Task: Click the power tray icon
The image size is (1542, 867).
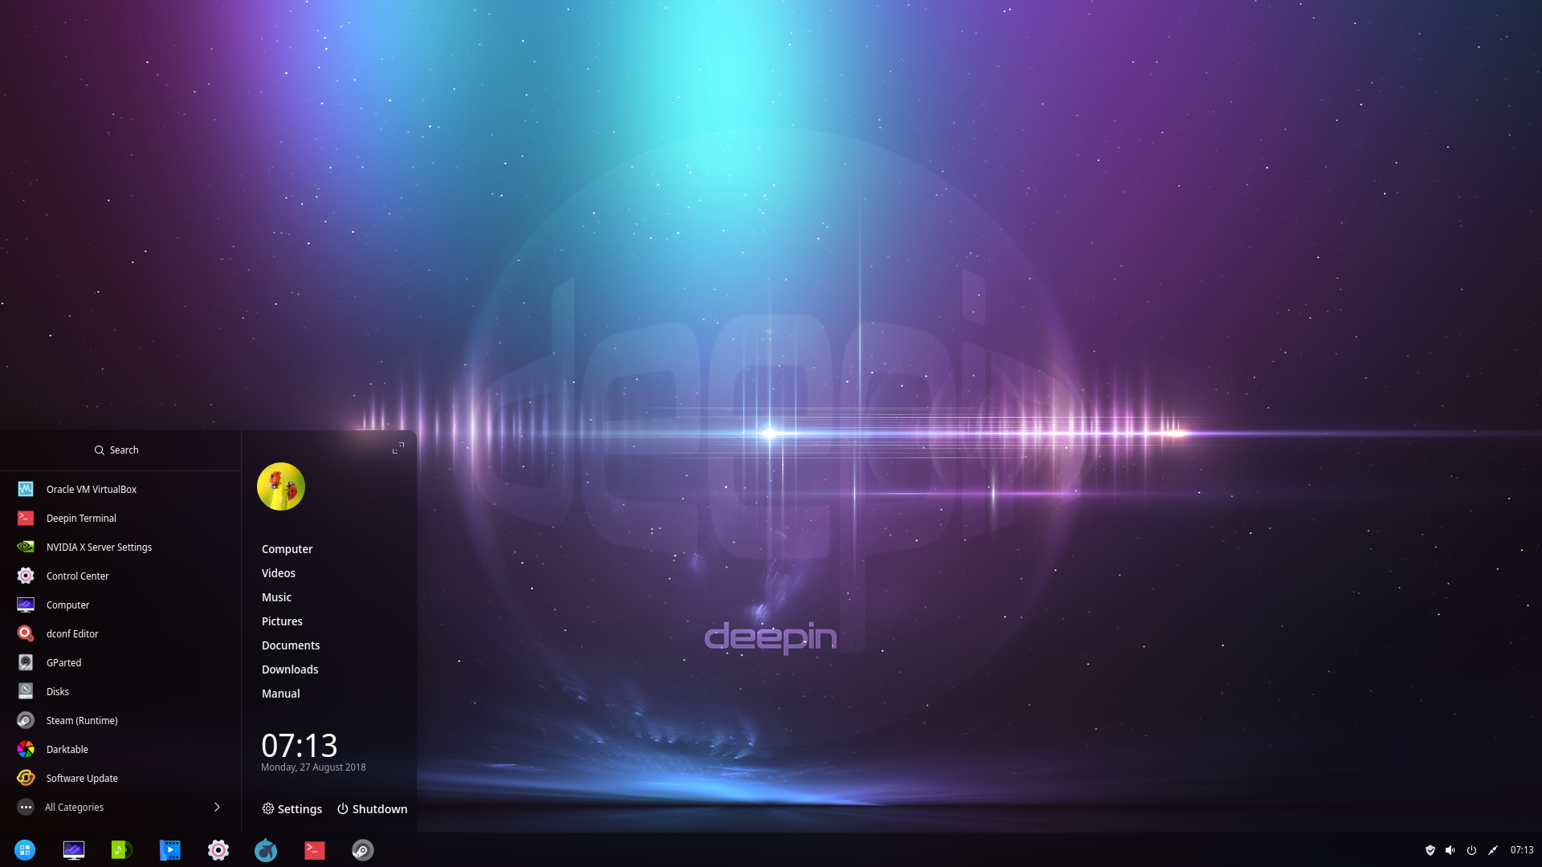Action: click(1471, 850)
